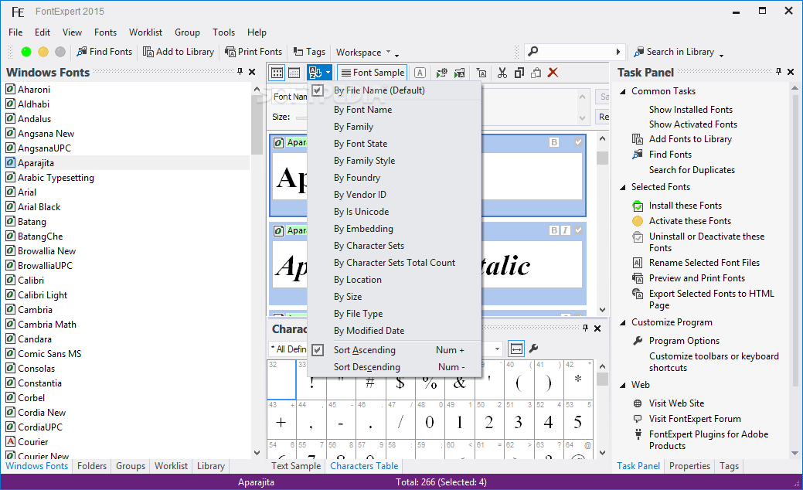Click Install these Fonts link
Viewport: 803px width, 490px height.
pyautogui.click(x=686, y=206)
